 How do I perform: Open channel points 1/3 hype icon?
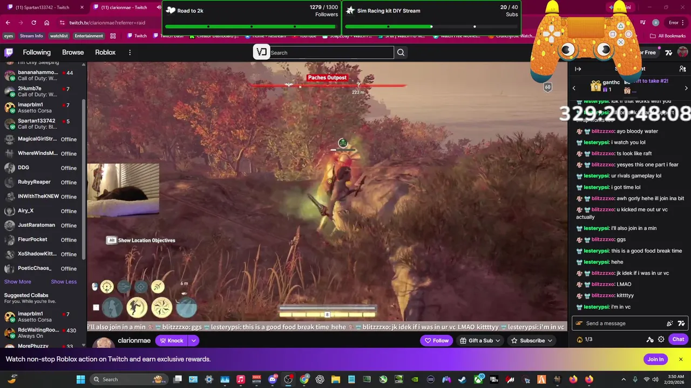tap(584, 339)
